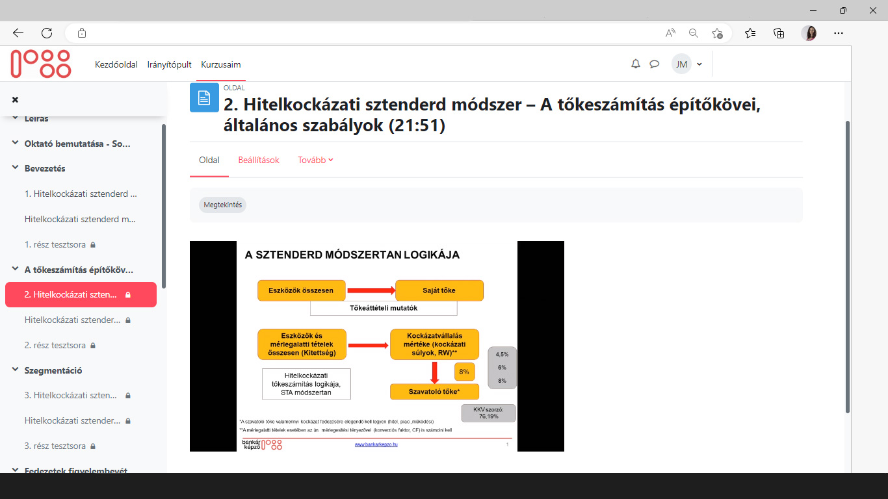This screenshot has height=499, width=888.
Task: Collapse the Szegmentáció section
Action: [14, 370]
